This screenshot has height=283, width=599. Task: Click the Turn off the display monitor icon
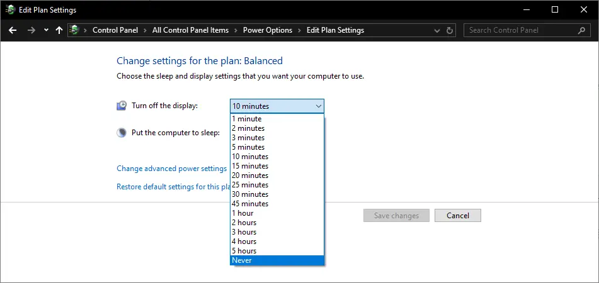coord(122,106)
